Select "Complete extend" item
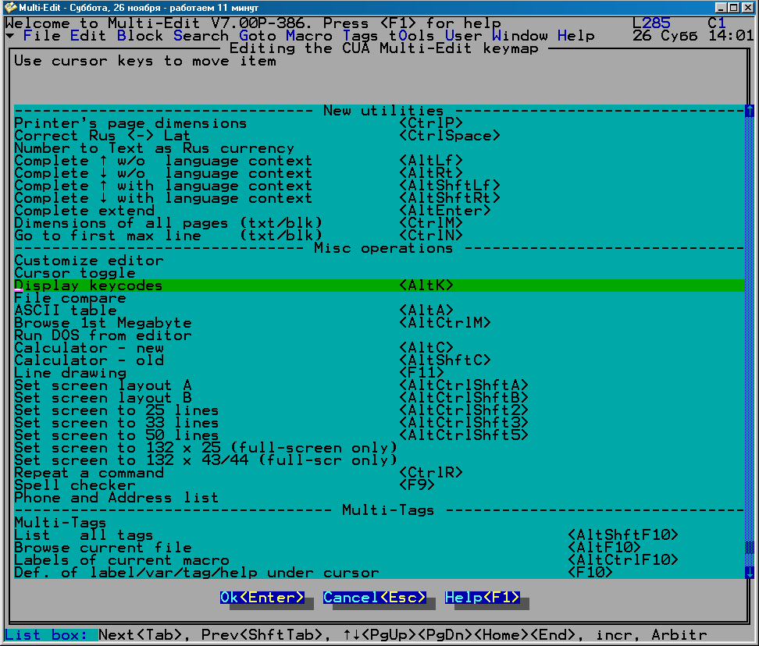The height and width of the screenshot is (646, 759). point(379,211)
